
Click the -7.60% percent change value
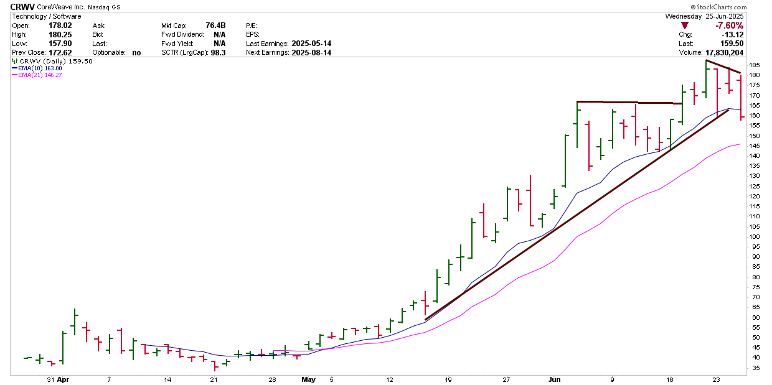click(729, 26)
